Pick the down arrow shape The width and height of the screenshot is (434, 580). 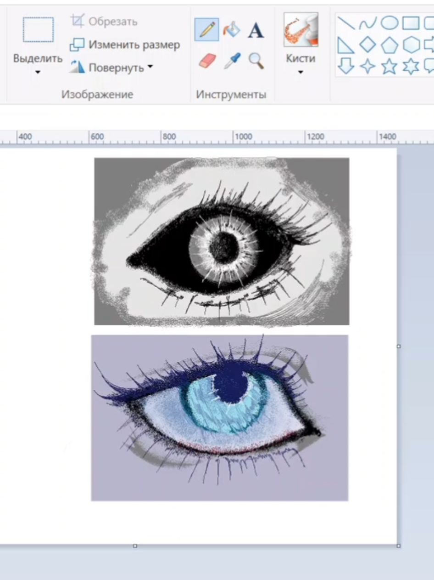346,67
